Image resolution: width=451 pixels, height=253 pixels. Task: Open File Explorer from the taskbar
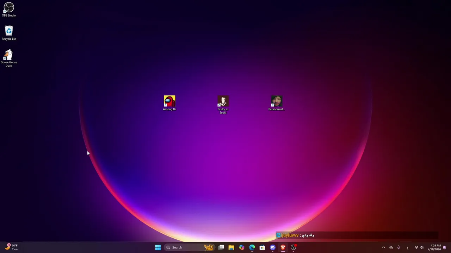[x=231, y=247]
